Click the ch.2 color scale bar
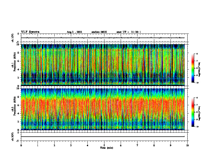Screen dimensions: 211x163 pyautogui.click(x=193, y=112)
